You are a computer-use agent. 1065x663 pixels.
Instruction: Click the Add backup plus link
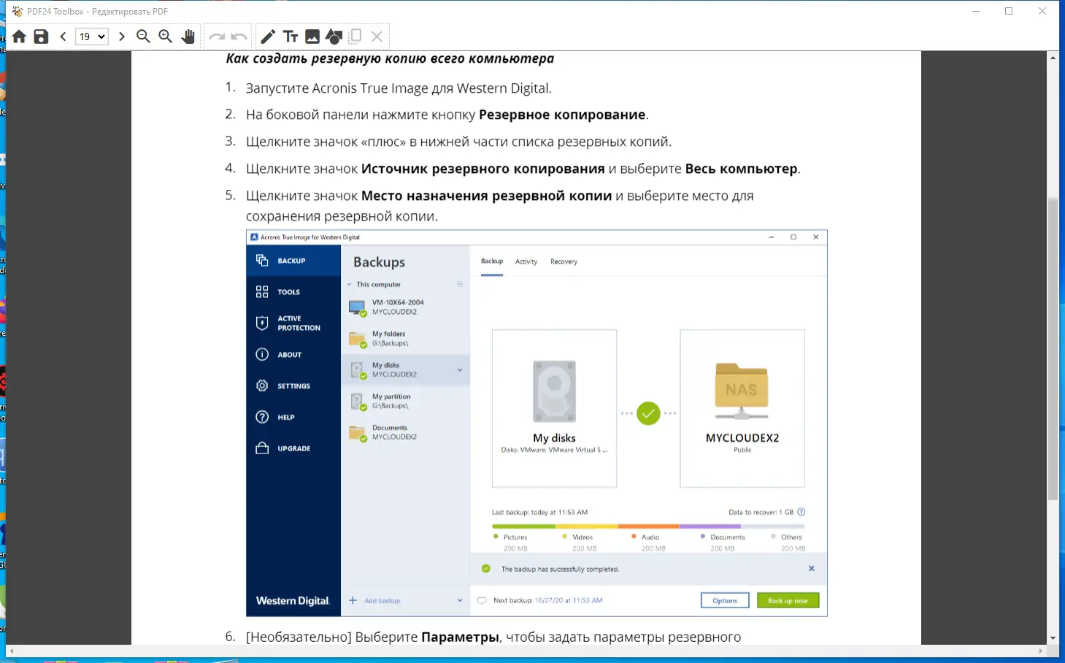375,601
